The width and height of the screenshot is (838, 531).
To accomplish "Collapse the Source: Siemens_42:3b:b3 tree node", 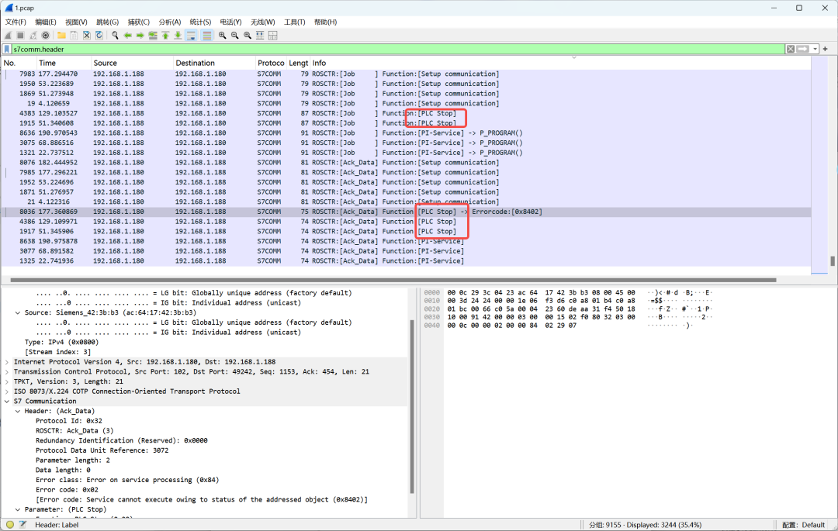I will [x=18, y=312].
